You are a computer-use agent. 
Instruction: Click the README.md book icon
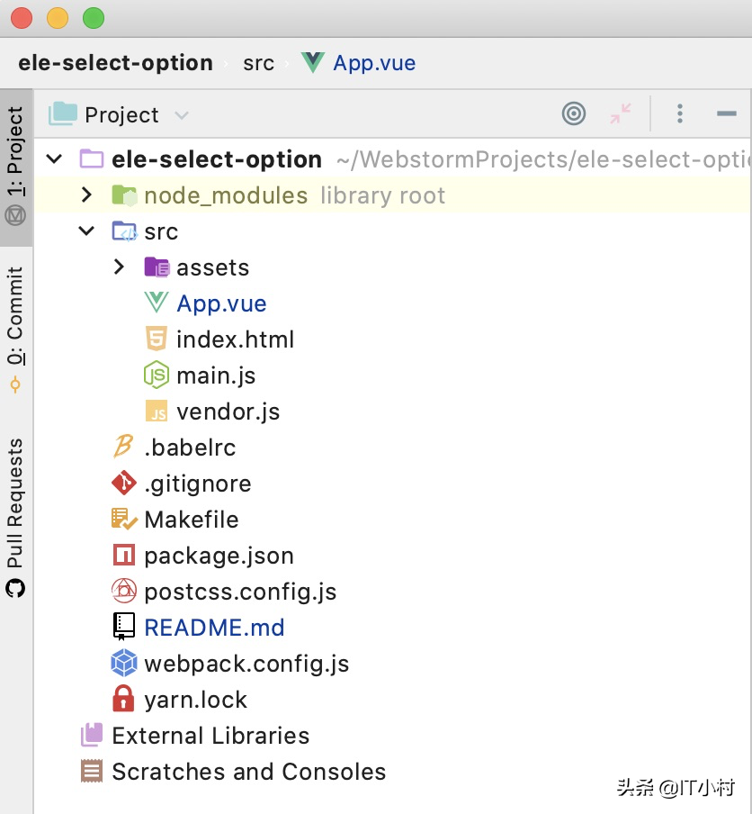124,627
